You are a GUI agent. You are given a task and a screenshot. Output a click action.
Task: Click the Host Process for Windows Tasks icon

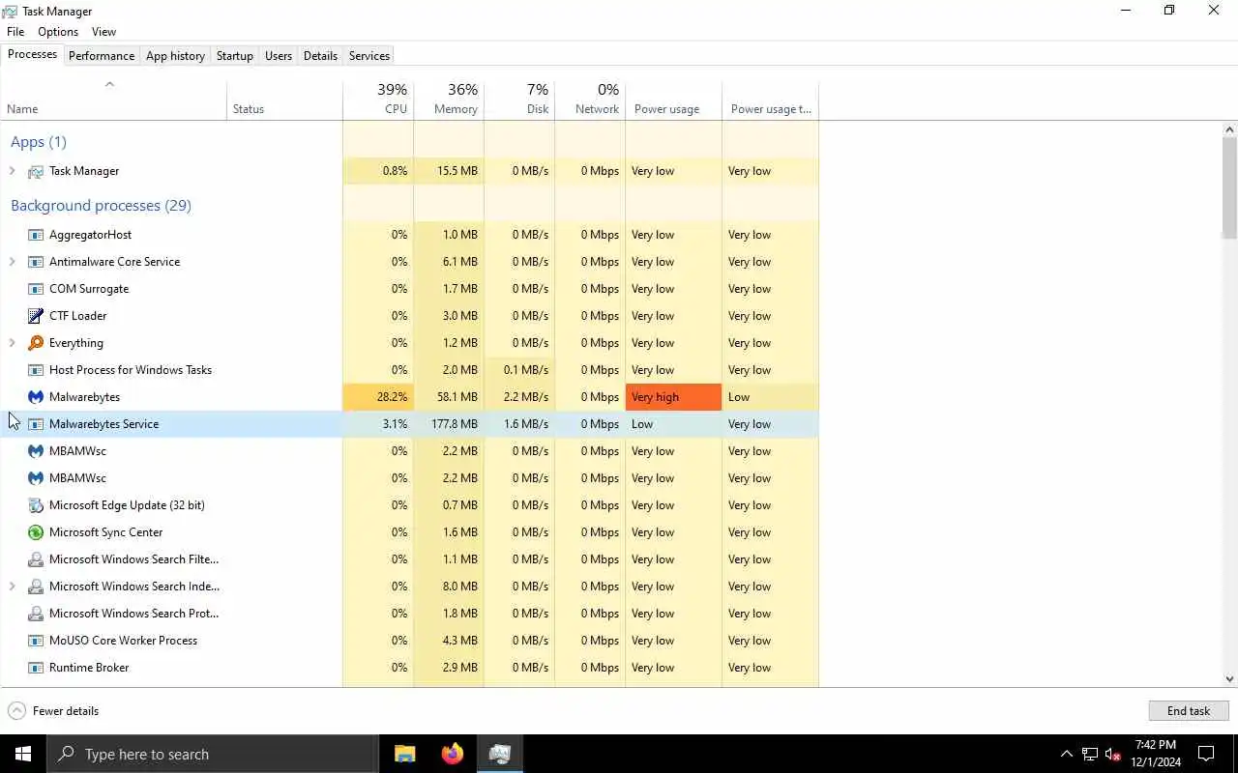pyautogui.click(x=36, y=370)
